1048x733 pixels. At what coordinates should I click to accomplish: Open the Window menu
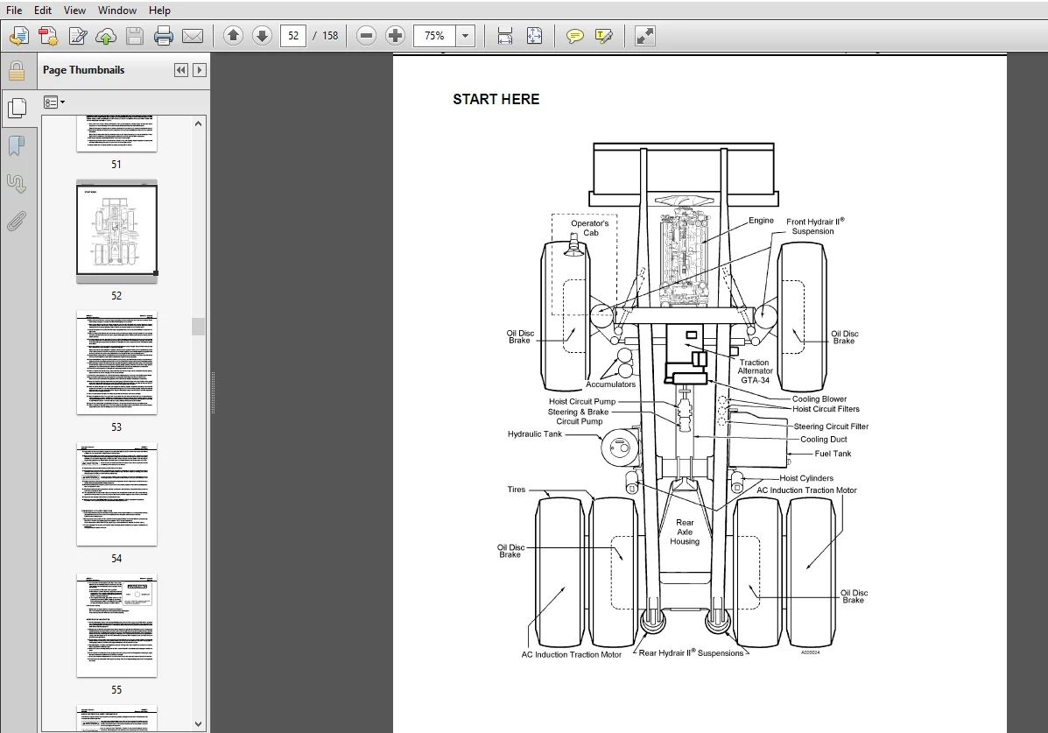pos(117,10)
